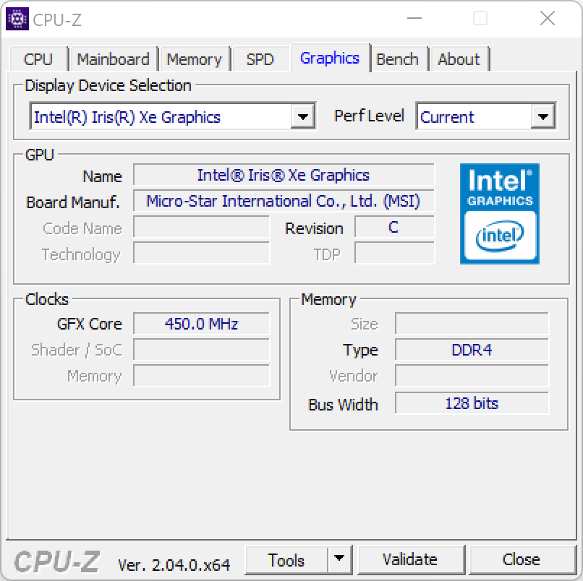Minimize the CPU-Z window
Screen dimensions: 583x581
414,18
